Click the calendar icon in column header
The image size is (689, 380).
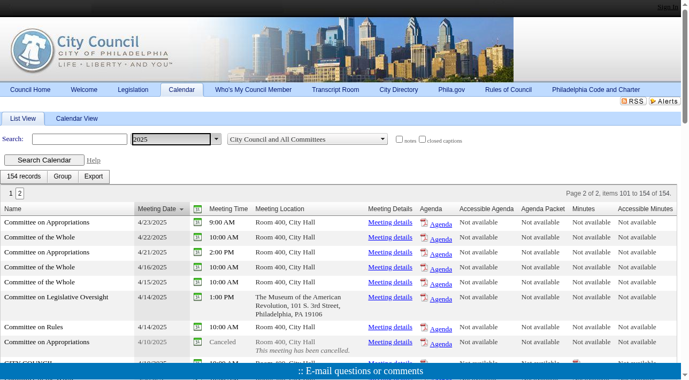197,209
